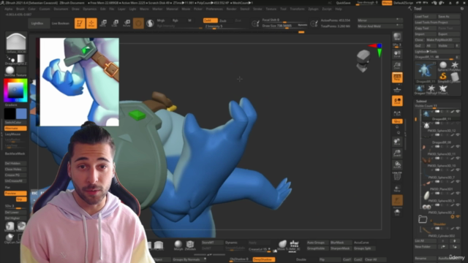The height and width of the screenshot is (263, 468).
Task: Click the BPR render sphere icon
Action: (397, 37)
